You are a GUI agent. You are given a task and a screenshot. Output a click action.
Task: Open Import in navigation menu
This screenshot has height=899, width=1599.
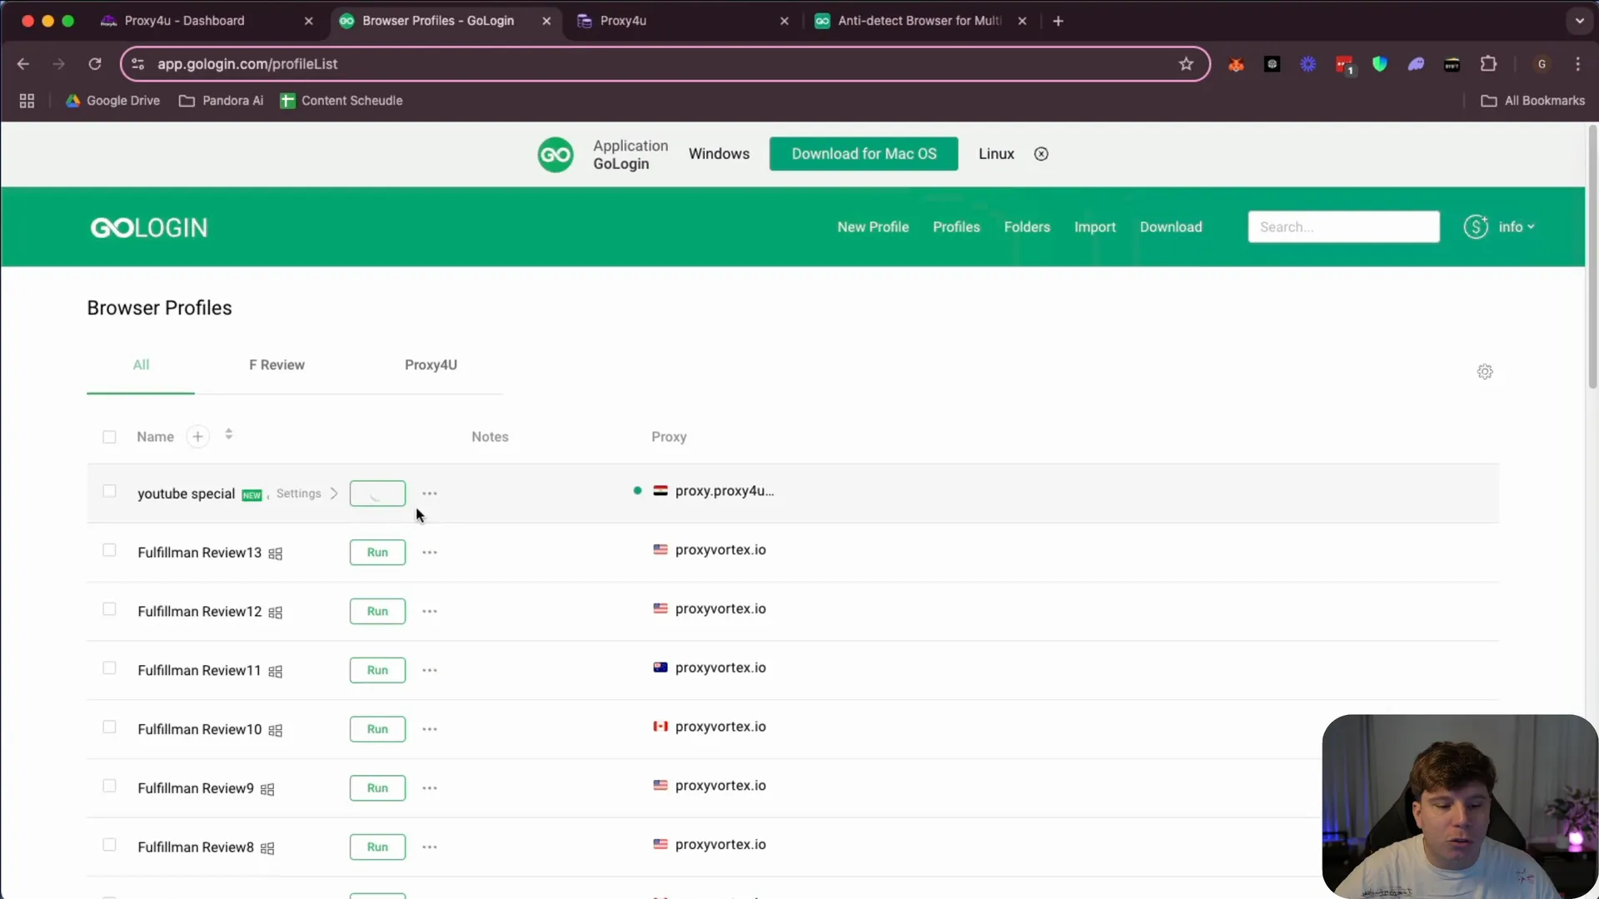(x=1094, y=227)
